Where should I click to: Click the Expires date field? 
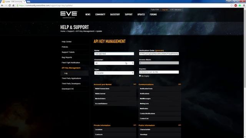click(x=159, y=72)
